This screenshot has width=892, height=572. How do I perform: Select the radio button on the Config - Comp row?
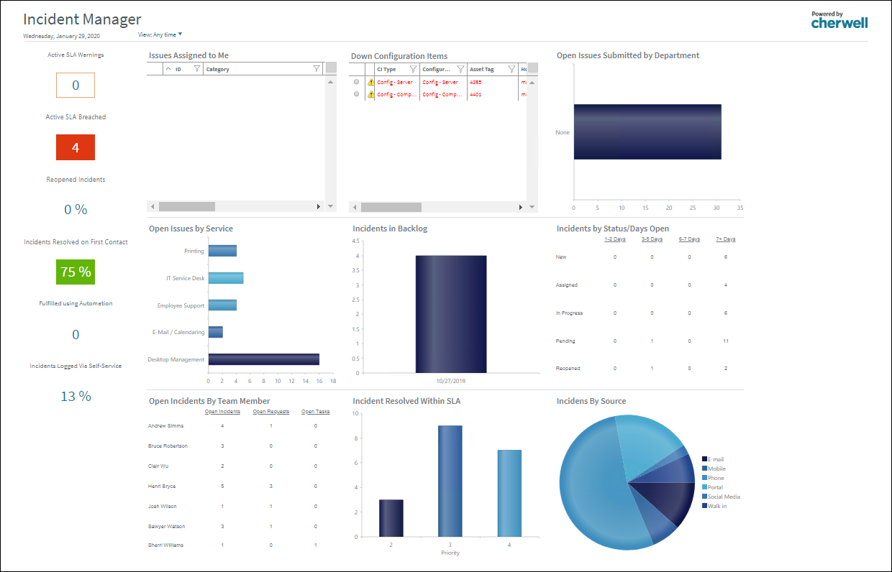click(x=355, y=93)
